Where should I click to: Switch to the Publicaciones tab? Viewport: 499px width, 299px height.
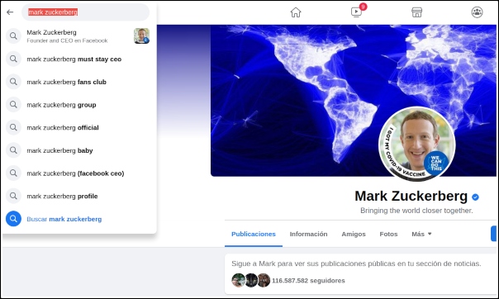coord(254,234)
